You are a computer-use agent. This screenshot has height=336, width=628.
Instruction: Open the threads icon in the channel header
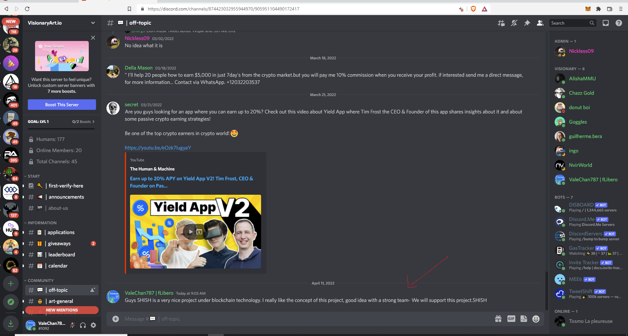501,23
